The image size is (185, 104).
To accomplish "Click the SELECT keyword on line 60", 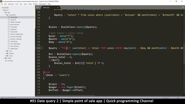I will tap(67, 48).
